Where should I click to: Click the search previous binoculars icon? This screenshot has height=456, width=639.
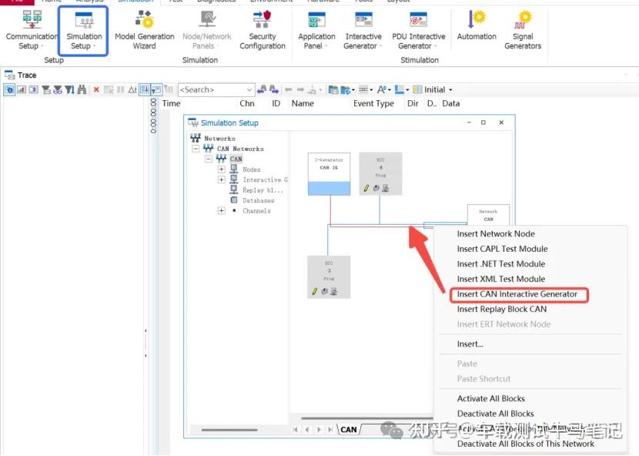point(262,89)
